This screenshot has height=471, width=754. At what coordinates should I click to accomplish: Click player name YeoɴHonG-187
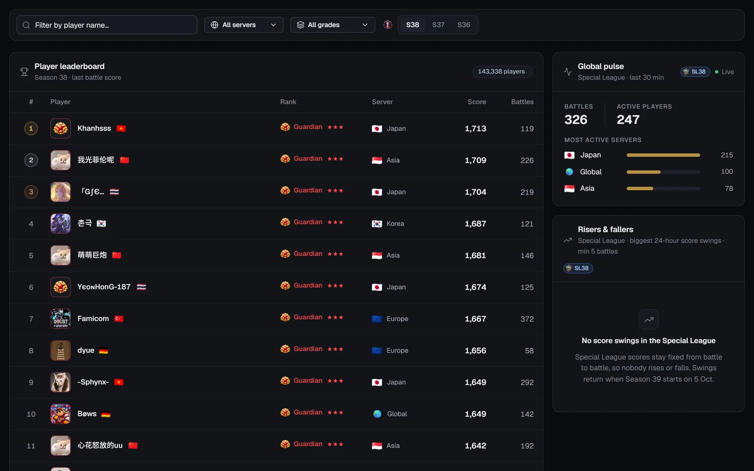[104, 287]
